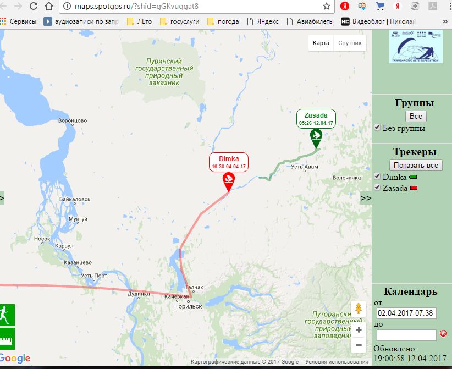This screenshot has width=452, height=369.
Task: Uncheck the Dimka tracker checkbox
Action: (x=377, y=177)
